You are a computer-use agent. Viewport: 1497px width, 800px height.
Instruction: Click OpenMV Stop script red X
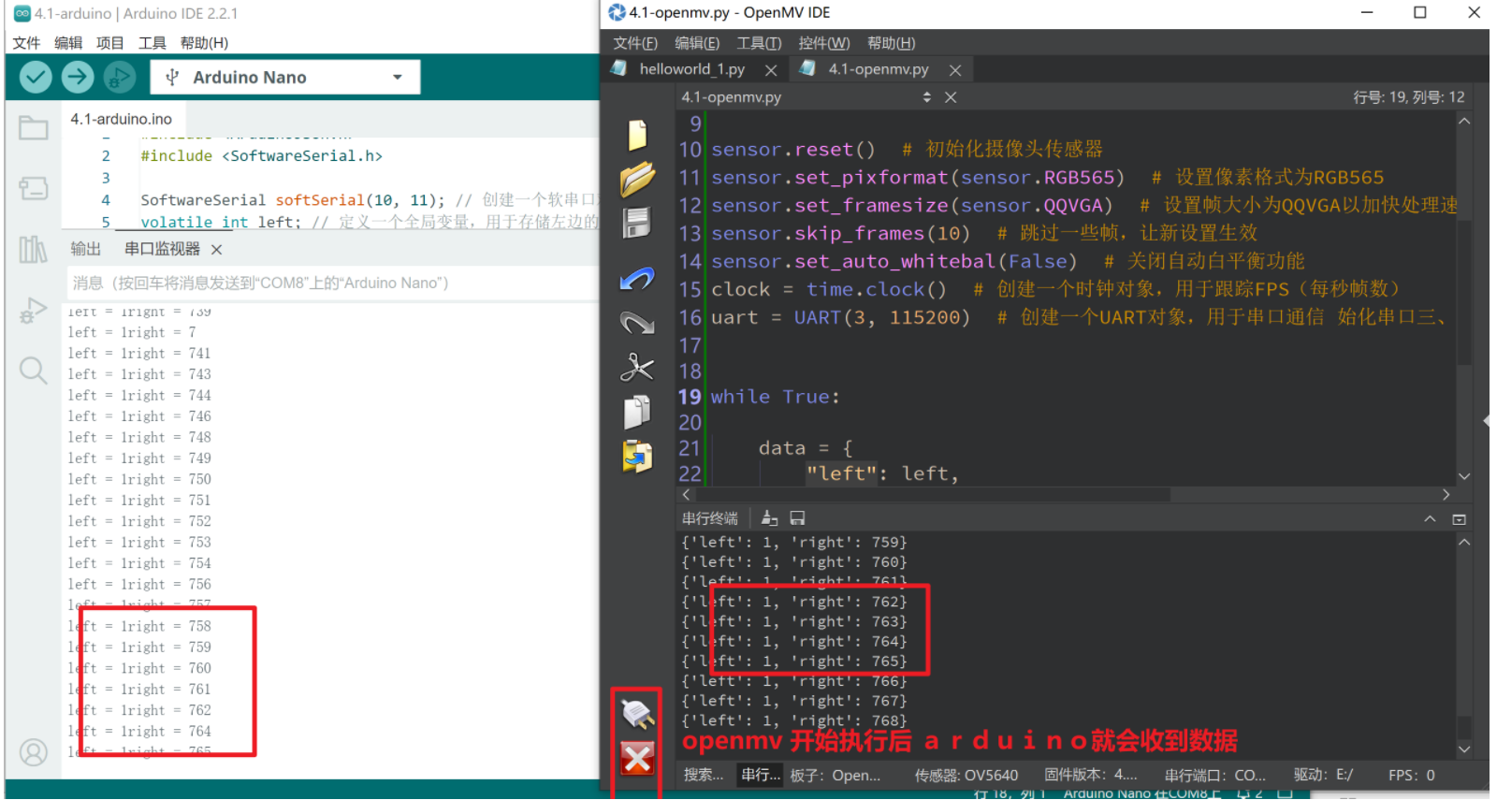pos(637,758)
